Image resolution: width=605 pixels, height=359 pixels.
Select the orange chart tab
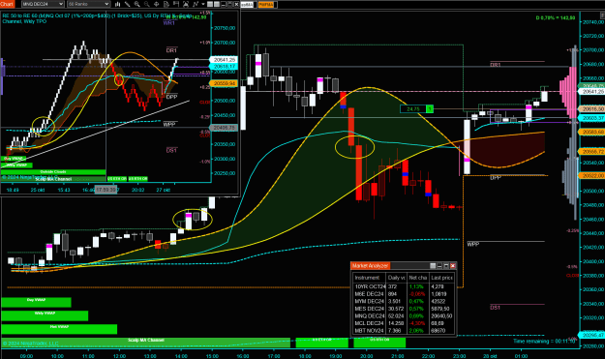coord(266,5)
